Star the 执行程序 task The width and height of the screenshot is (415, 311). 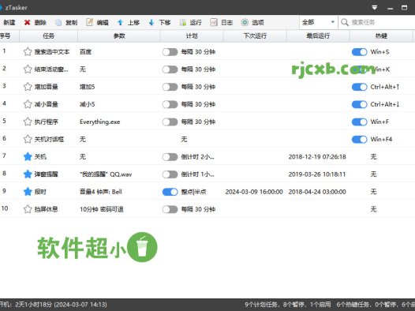pyautogui.click(x=28, y=122)
